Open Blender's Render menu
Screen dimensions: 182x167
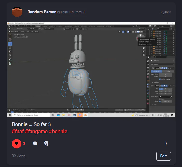tap(20, 26)
